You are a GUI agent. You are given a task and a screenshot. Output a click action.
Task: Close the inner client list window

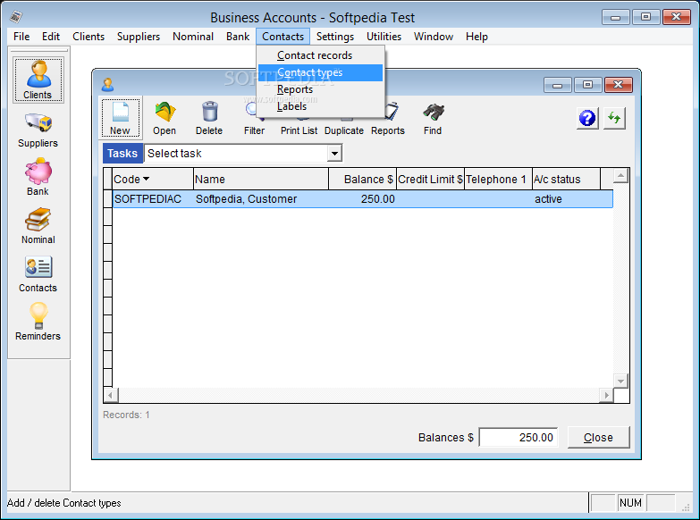point(619,85)
